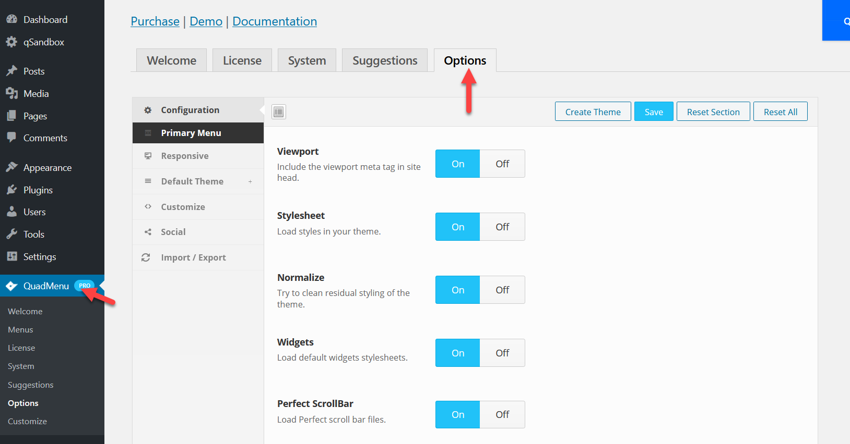Switch to the System tab

click(307, 60)
